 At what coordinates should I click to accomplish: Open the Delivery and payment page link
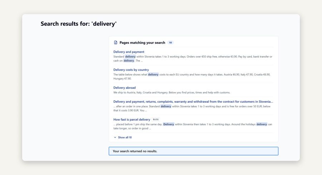pyautogui.click(x=129, y=52)
